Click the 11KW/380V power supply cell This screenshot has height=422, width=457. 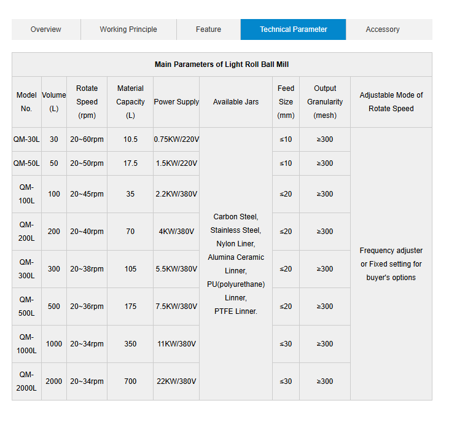176,344
